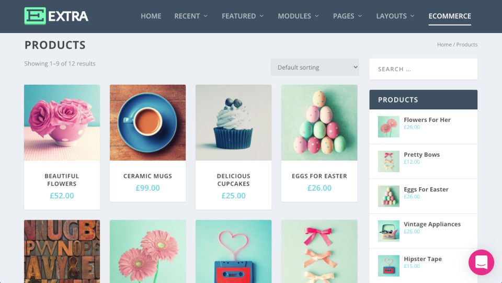Open the Hipster Tape sidebar thumbnail
The width and height of the screenshot is (502, 283).
[389, 266]
